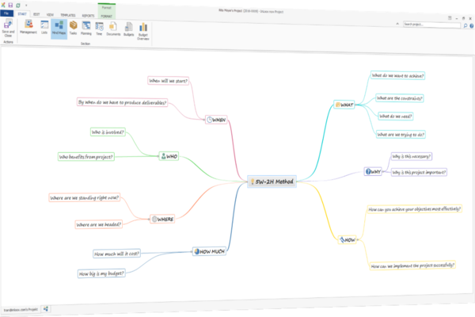Select the Mind Maps section button
Viewport: 475px width, 317px height.
click(59, 28)
